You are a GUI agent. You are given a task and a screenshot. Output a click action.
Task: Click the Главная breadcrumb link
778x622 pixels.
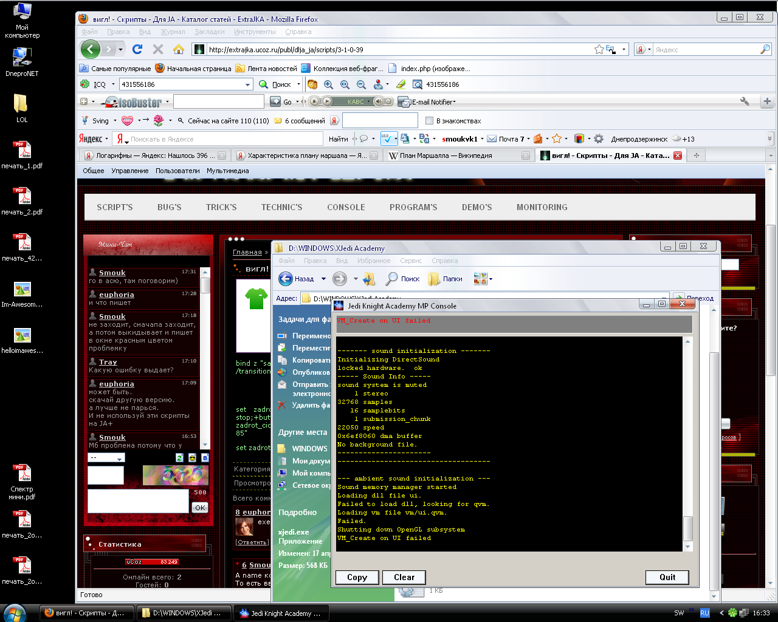(x=247, y=252)
